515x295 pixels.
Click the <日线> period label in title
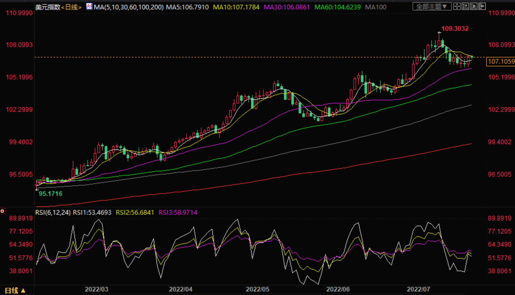pos(71,7)
